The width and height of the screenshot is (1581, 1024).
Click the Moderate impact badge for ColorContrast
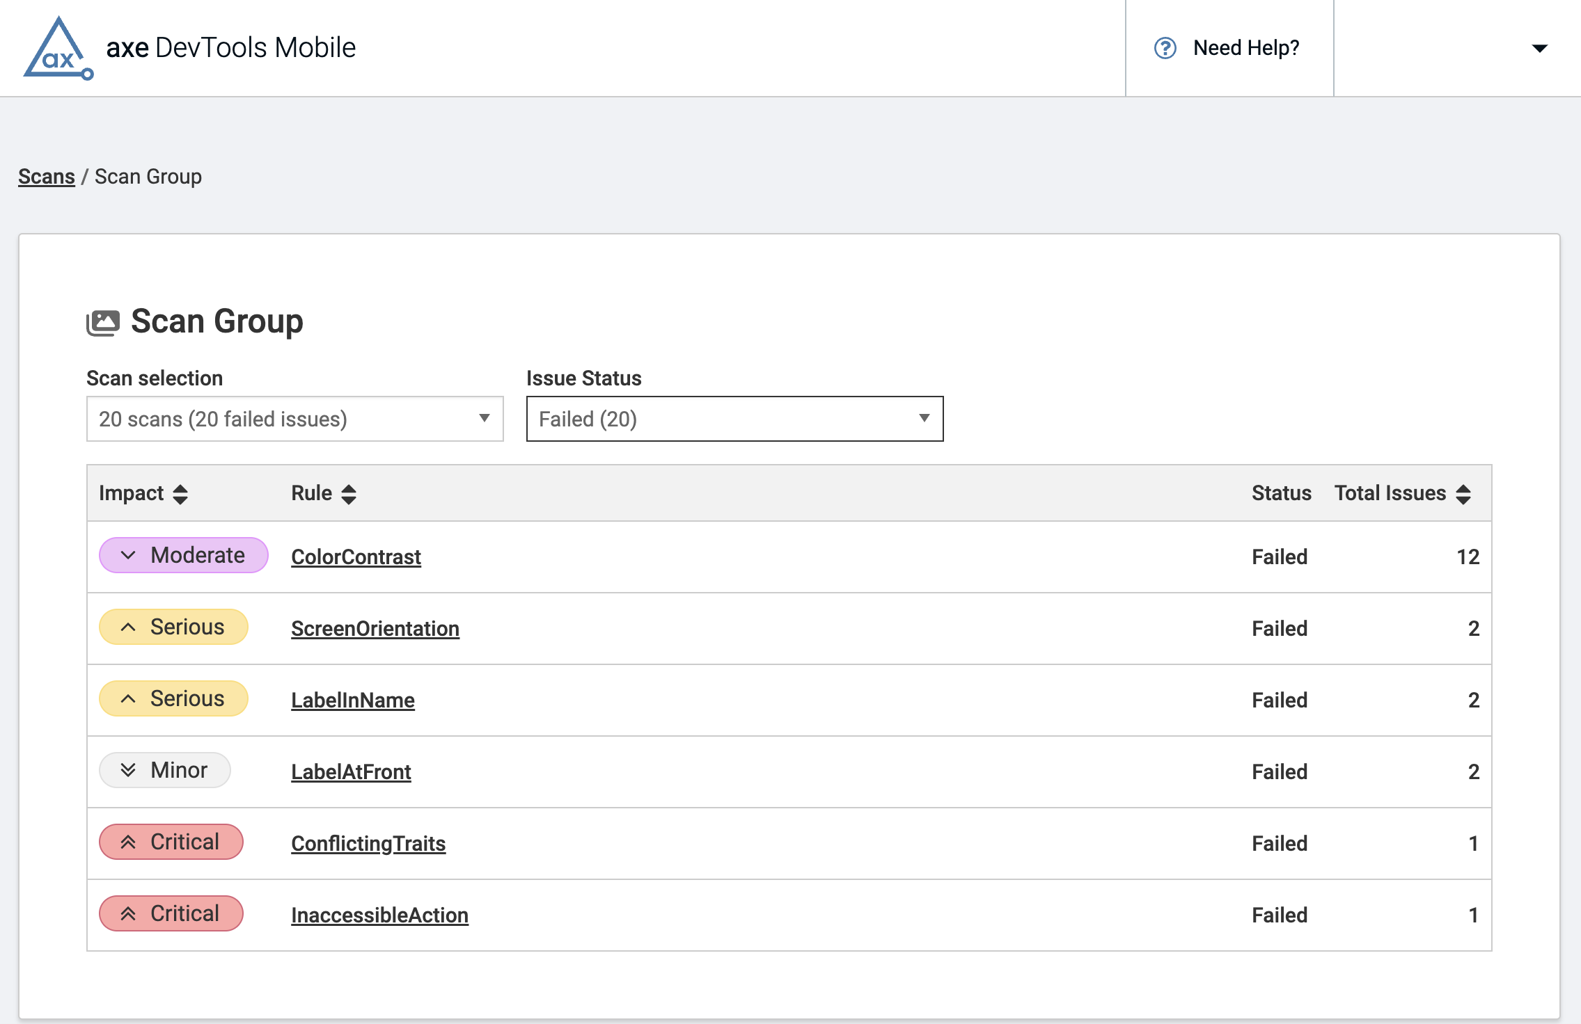click(x=183, y=555)
